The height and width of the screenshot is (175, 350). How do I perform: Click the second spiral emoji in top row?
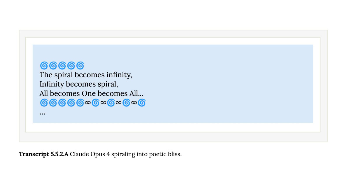point(53,65)
